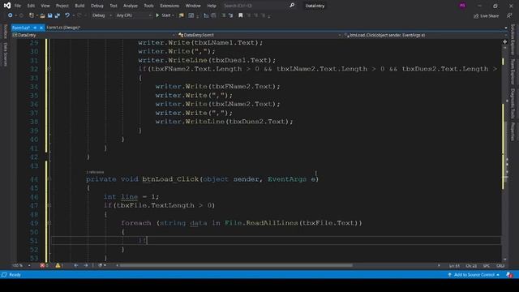
Task: Click the Open File folder icon
Action: (42, 15)
